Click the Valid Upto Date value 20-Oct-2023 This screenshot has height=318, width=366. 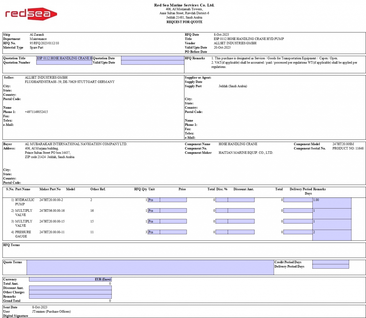pos(222,47)
